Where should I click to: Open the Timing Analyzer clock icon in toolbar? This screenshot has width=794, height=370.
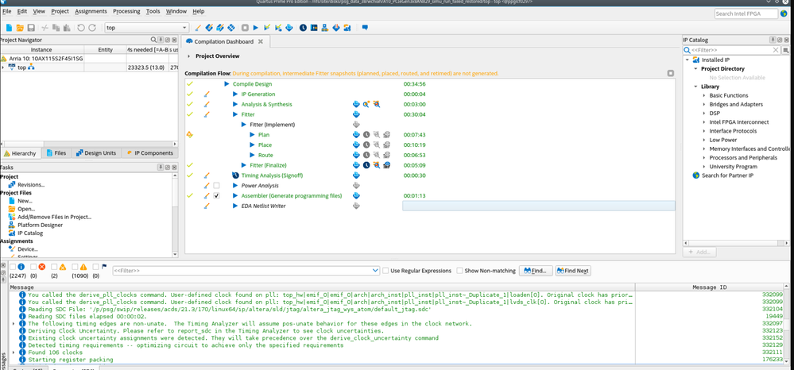(303, 28)
